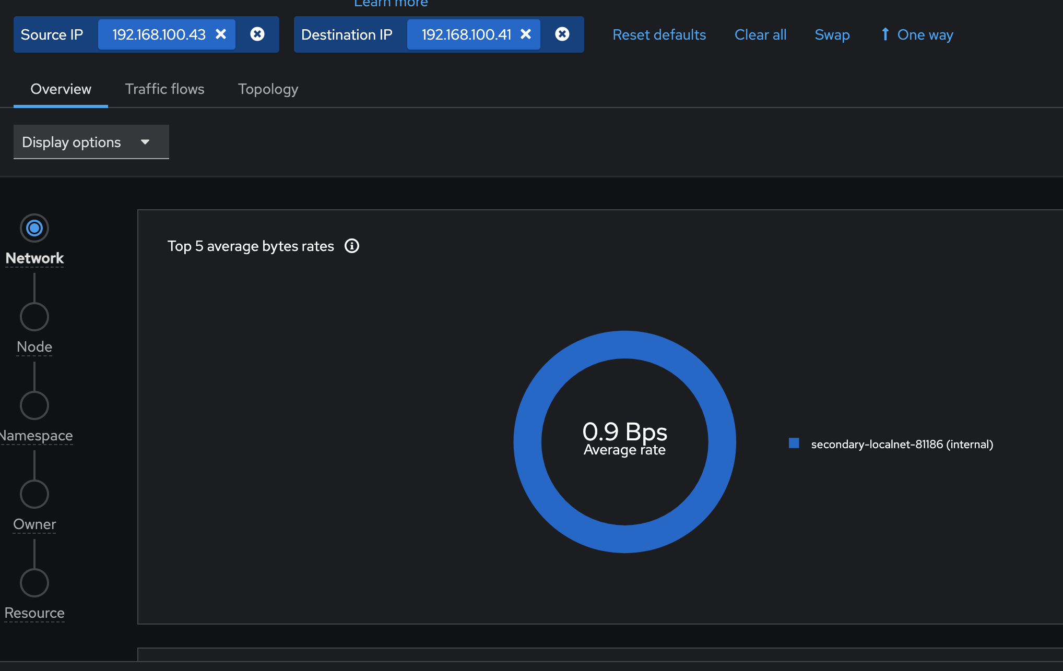
Task: Switch to the Traffic flows tab
Action: click(x=164, y=89)
